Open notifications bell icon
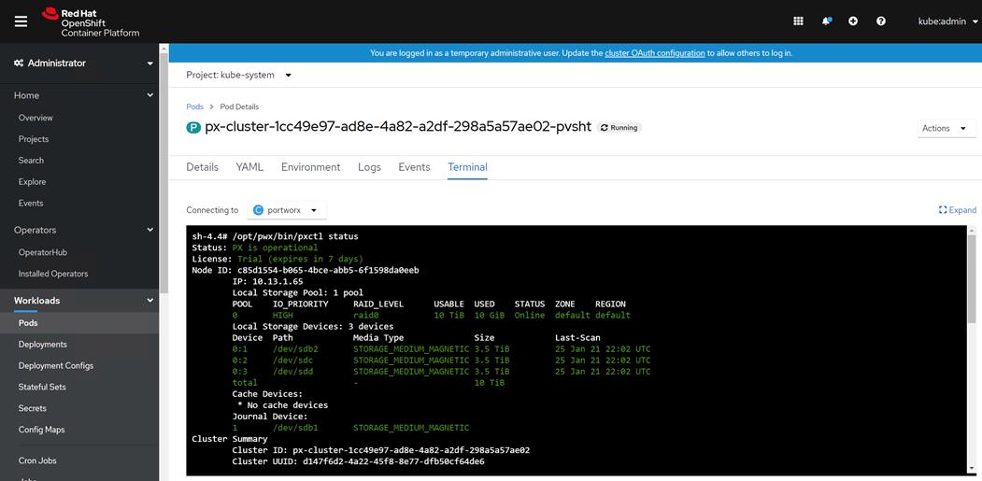The width and height of the screenshot is (982, 481). (x=827, y=21)
